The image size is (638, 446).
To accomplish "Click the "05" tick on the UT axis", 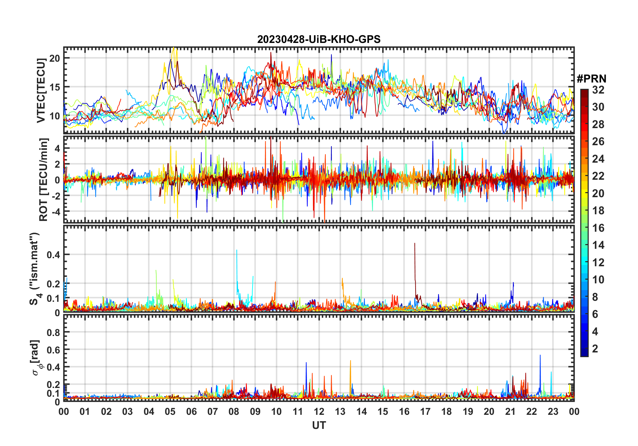I will coord(170,411).
